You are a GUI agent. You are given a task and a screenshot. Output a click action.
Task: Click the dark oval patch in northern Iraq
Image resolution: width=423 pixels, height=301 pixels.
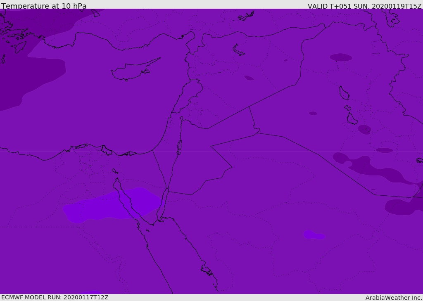click(341, 57)
